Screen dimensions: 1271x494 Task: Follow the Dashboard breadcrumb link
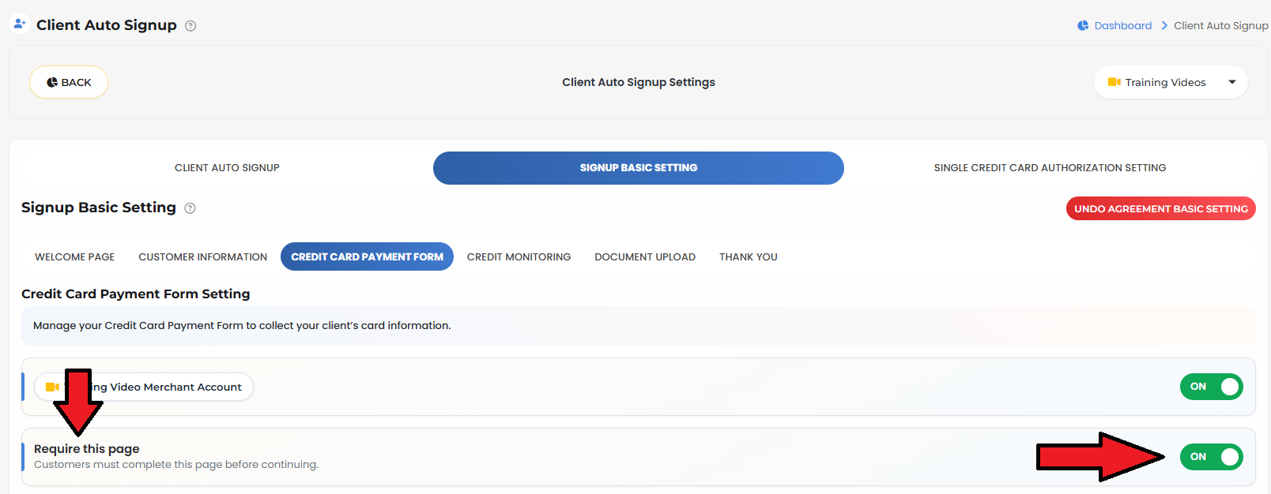[x=1122, y=26]
